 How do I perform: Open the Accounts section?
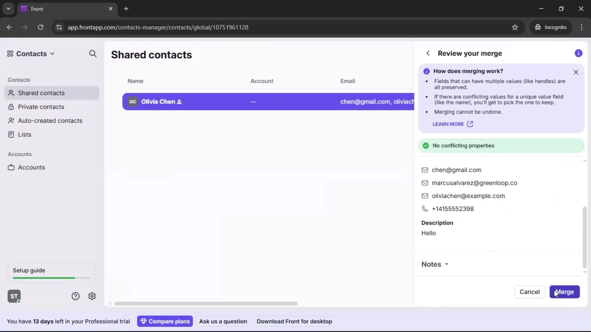tap(31, 167)
